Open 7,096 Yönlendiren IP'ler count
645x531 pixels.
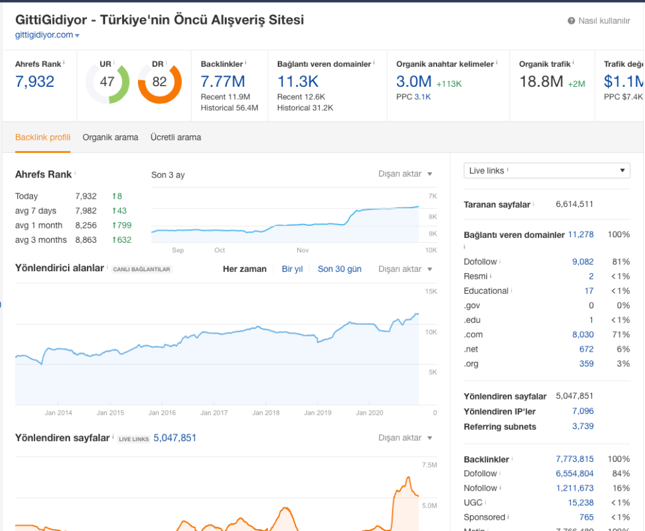583,411
